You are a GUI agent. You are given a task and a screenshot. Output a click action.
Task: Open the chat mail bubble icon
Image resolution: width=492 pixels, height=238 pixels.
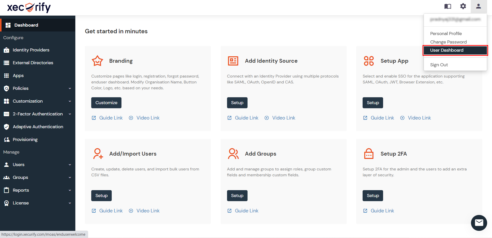(479, 223)
